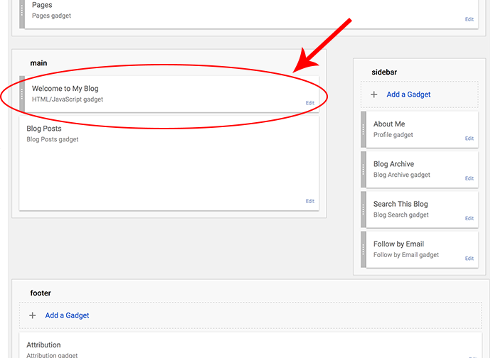Screen dimensions: 498x358
Task: Add a Gadget to the footer
Action: click(x=67, y=315)
